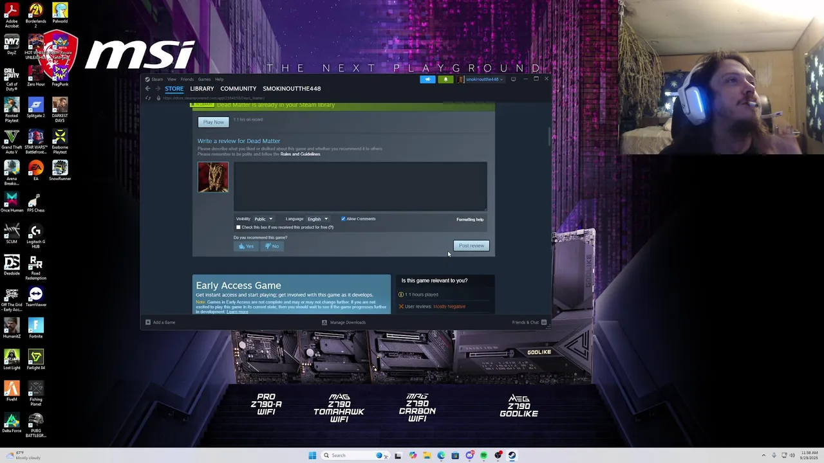
Task: Open Spotify from the taskbar
Action: coord(483,455)
